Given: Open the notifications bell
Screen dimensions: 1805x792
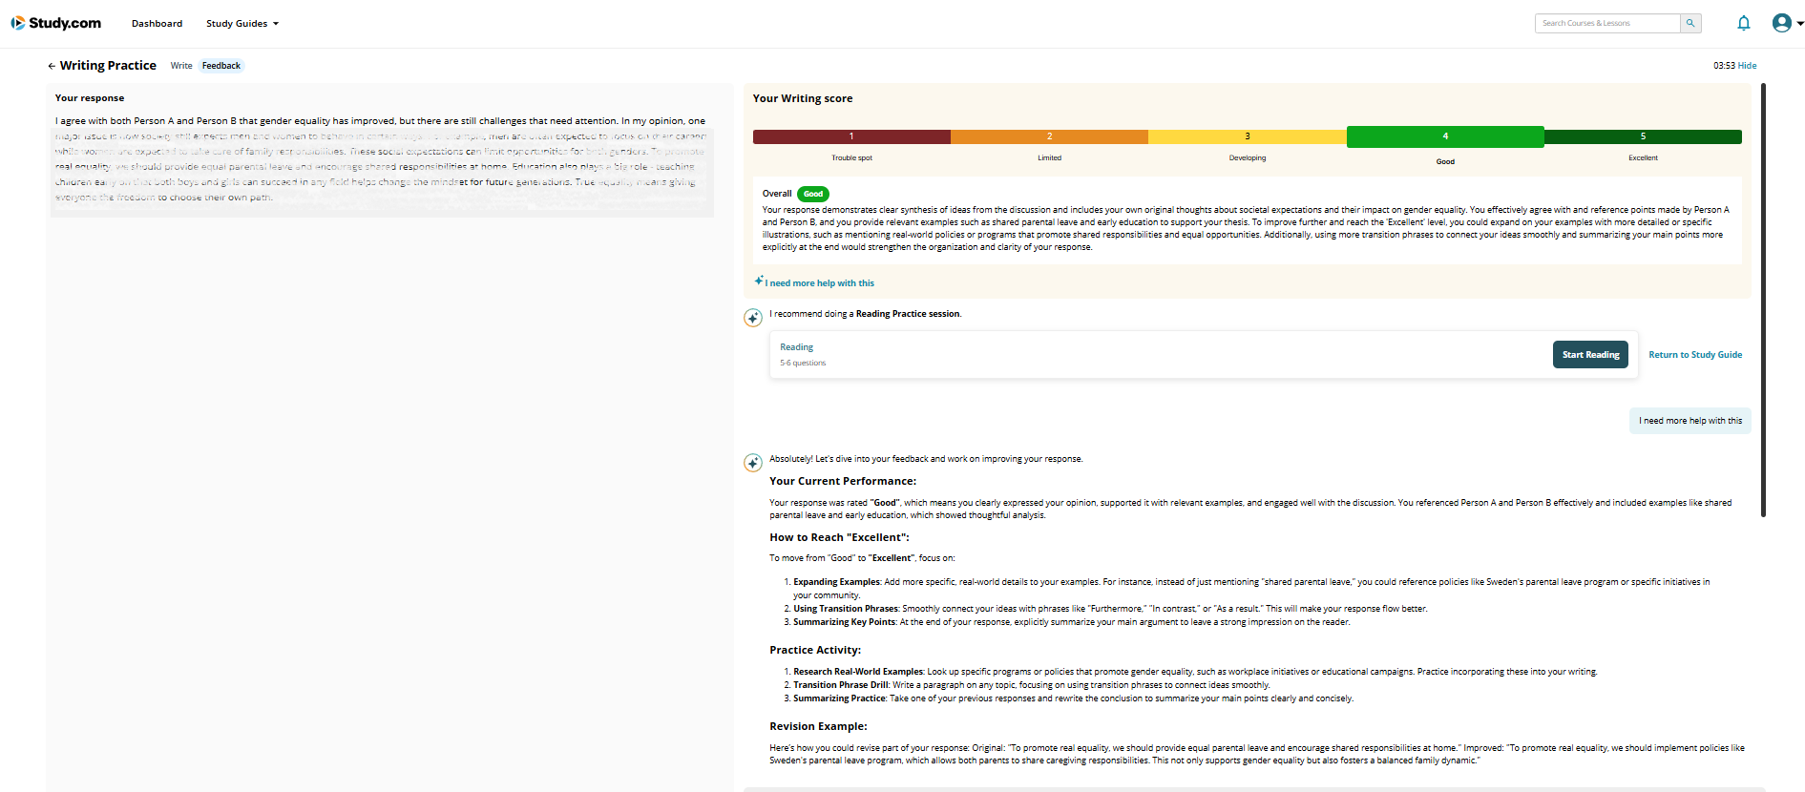Looking at the screenshot, I should pyautogui.click(x=1743, y=23).
